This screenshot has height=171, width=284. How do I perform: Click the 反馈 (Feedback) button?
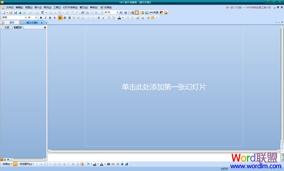tap(106, 8)
